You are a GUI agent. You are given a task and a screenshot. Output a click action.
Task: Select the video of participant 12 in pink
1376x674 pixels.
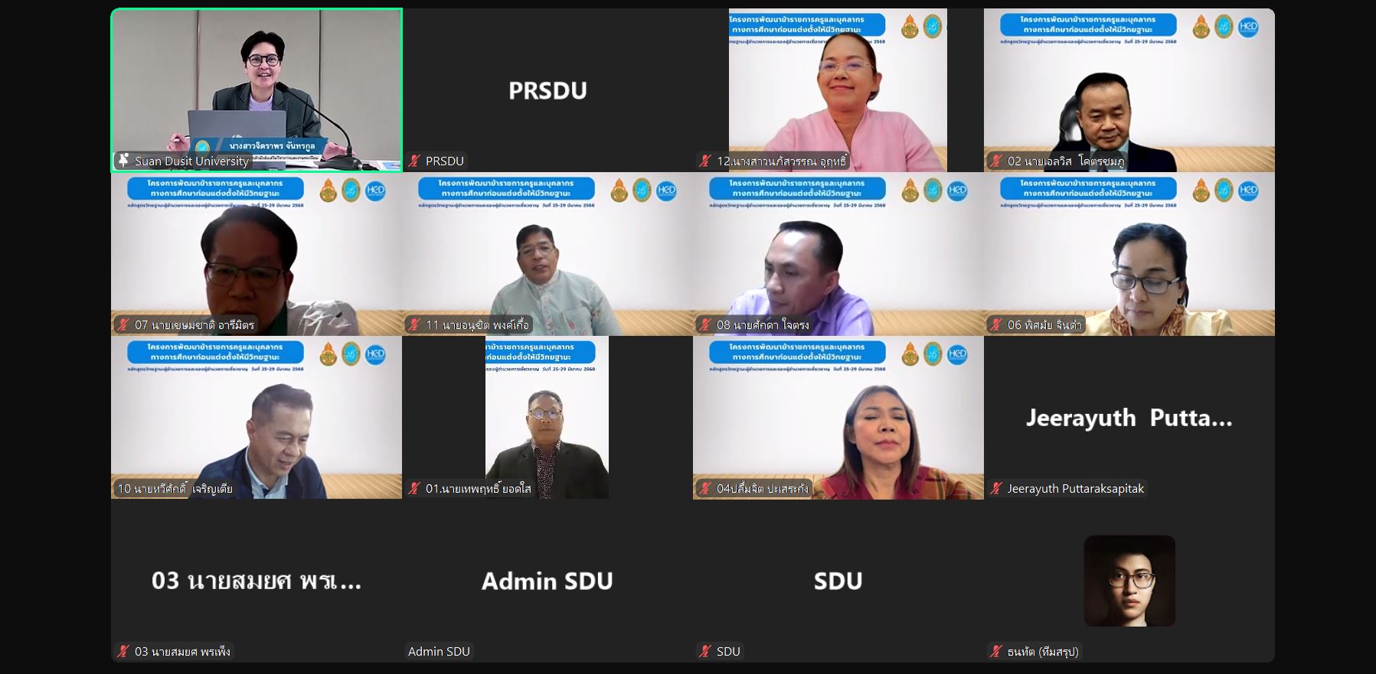(838, 90)
